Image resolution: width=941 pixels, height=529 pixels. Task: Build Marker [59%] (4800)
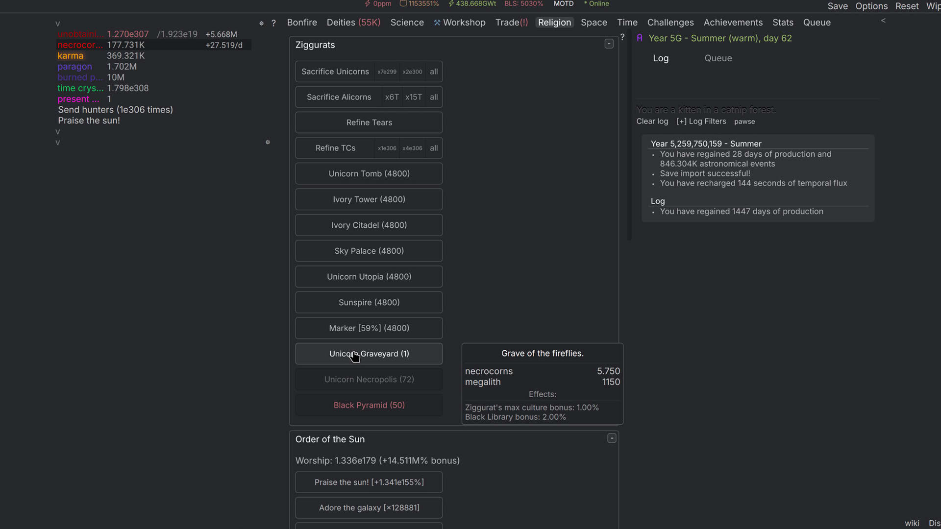[x=369, y=328]
